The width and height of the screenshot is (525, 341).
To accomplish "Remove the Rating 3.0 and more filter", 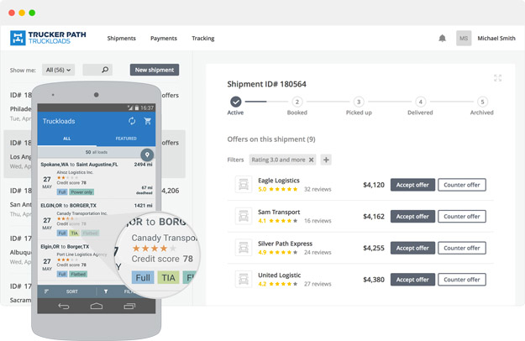I will 311,160.
